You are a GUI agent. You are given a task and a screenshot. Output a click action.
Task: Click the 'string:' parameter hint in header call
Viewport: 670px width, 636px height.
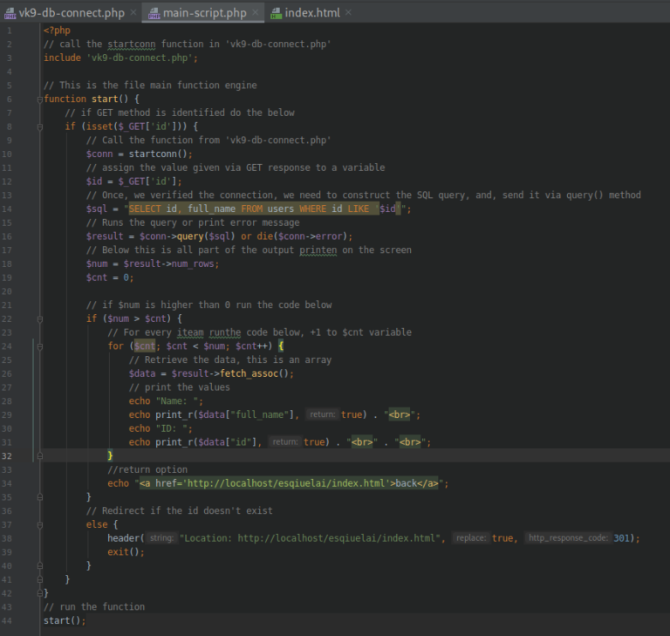161,538
